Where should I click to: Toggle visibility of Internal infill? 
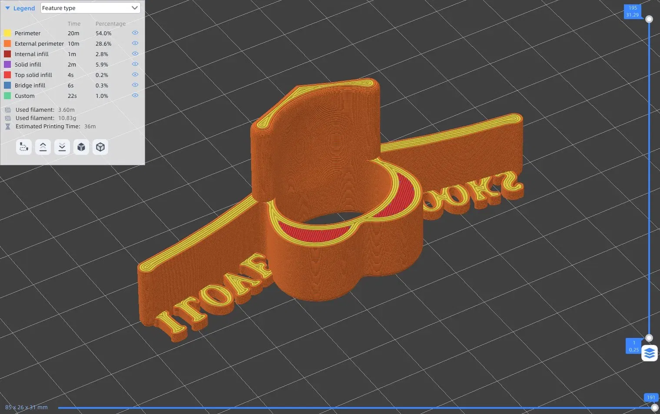(x=135, y=53)
